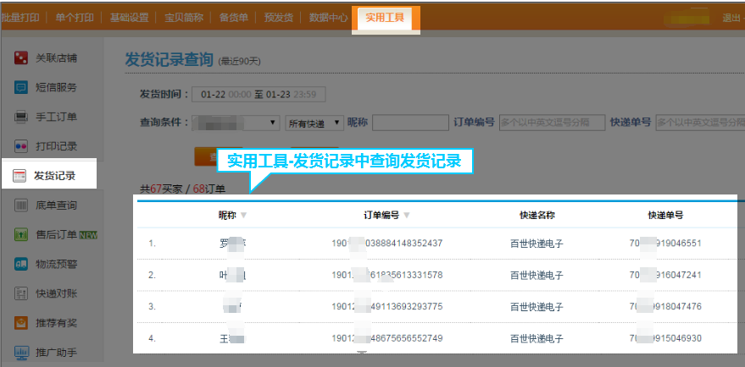Open the shop selection dropdown after 查询条件
Screen dimensions: 745x367
point(236,123)
